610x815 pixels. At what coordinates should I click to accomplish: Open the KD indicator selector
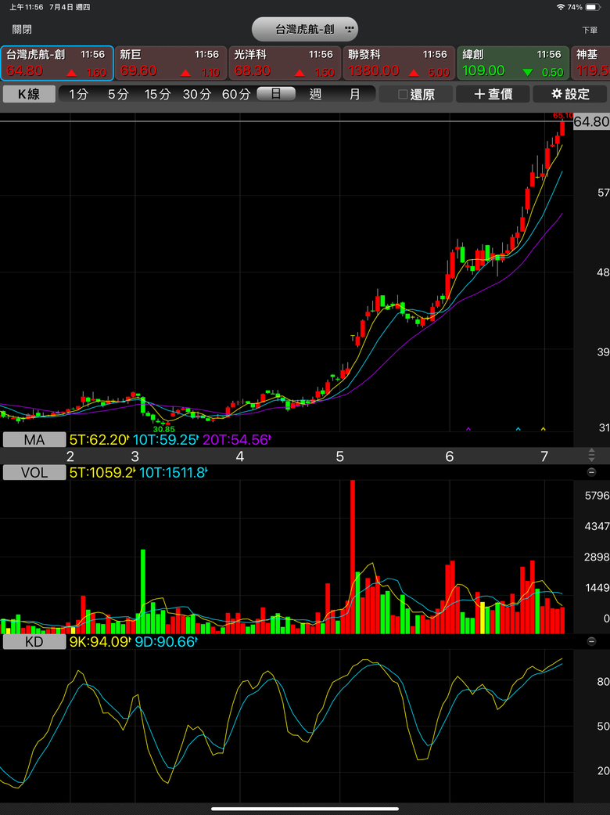tap(34, 642)
